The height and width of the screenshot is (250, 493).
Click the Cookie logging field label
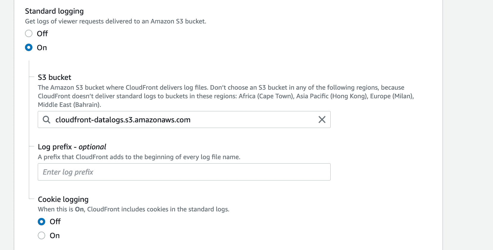click(x=63, y=200)
